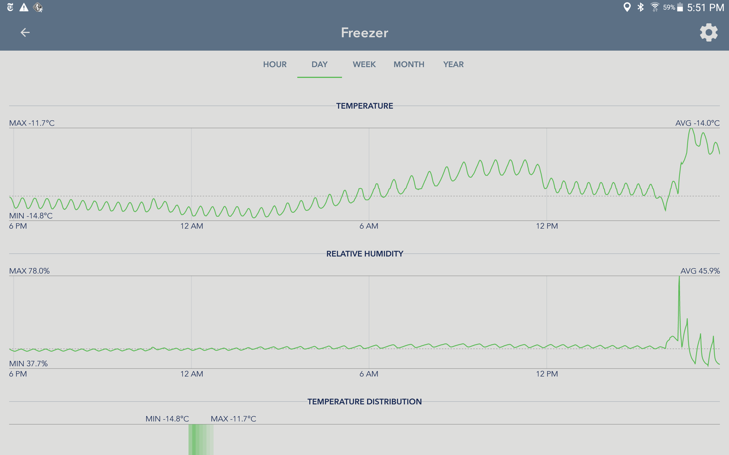Tap the 6 AM label under humidity chart

(369, 374)
